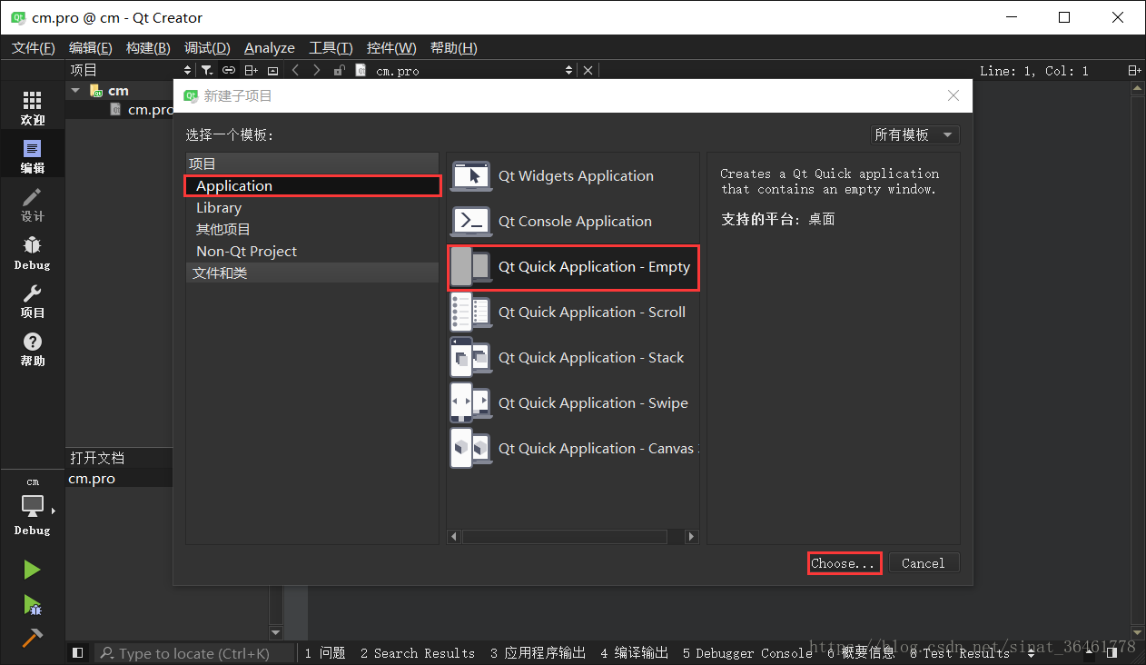Open the 2 Search Results pane
The height and width of the screenshot is (665, 1146).
point(418,653)
